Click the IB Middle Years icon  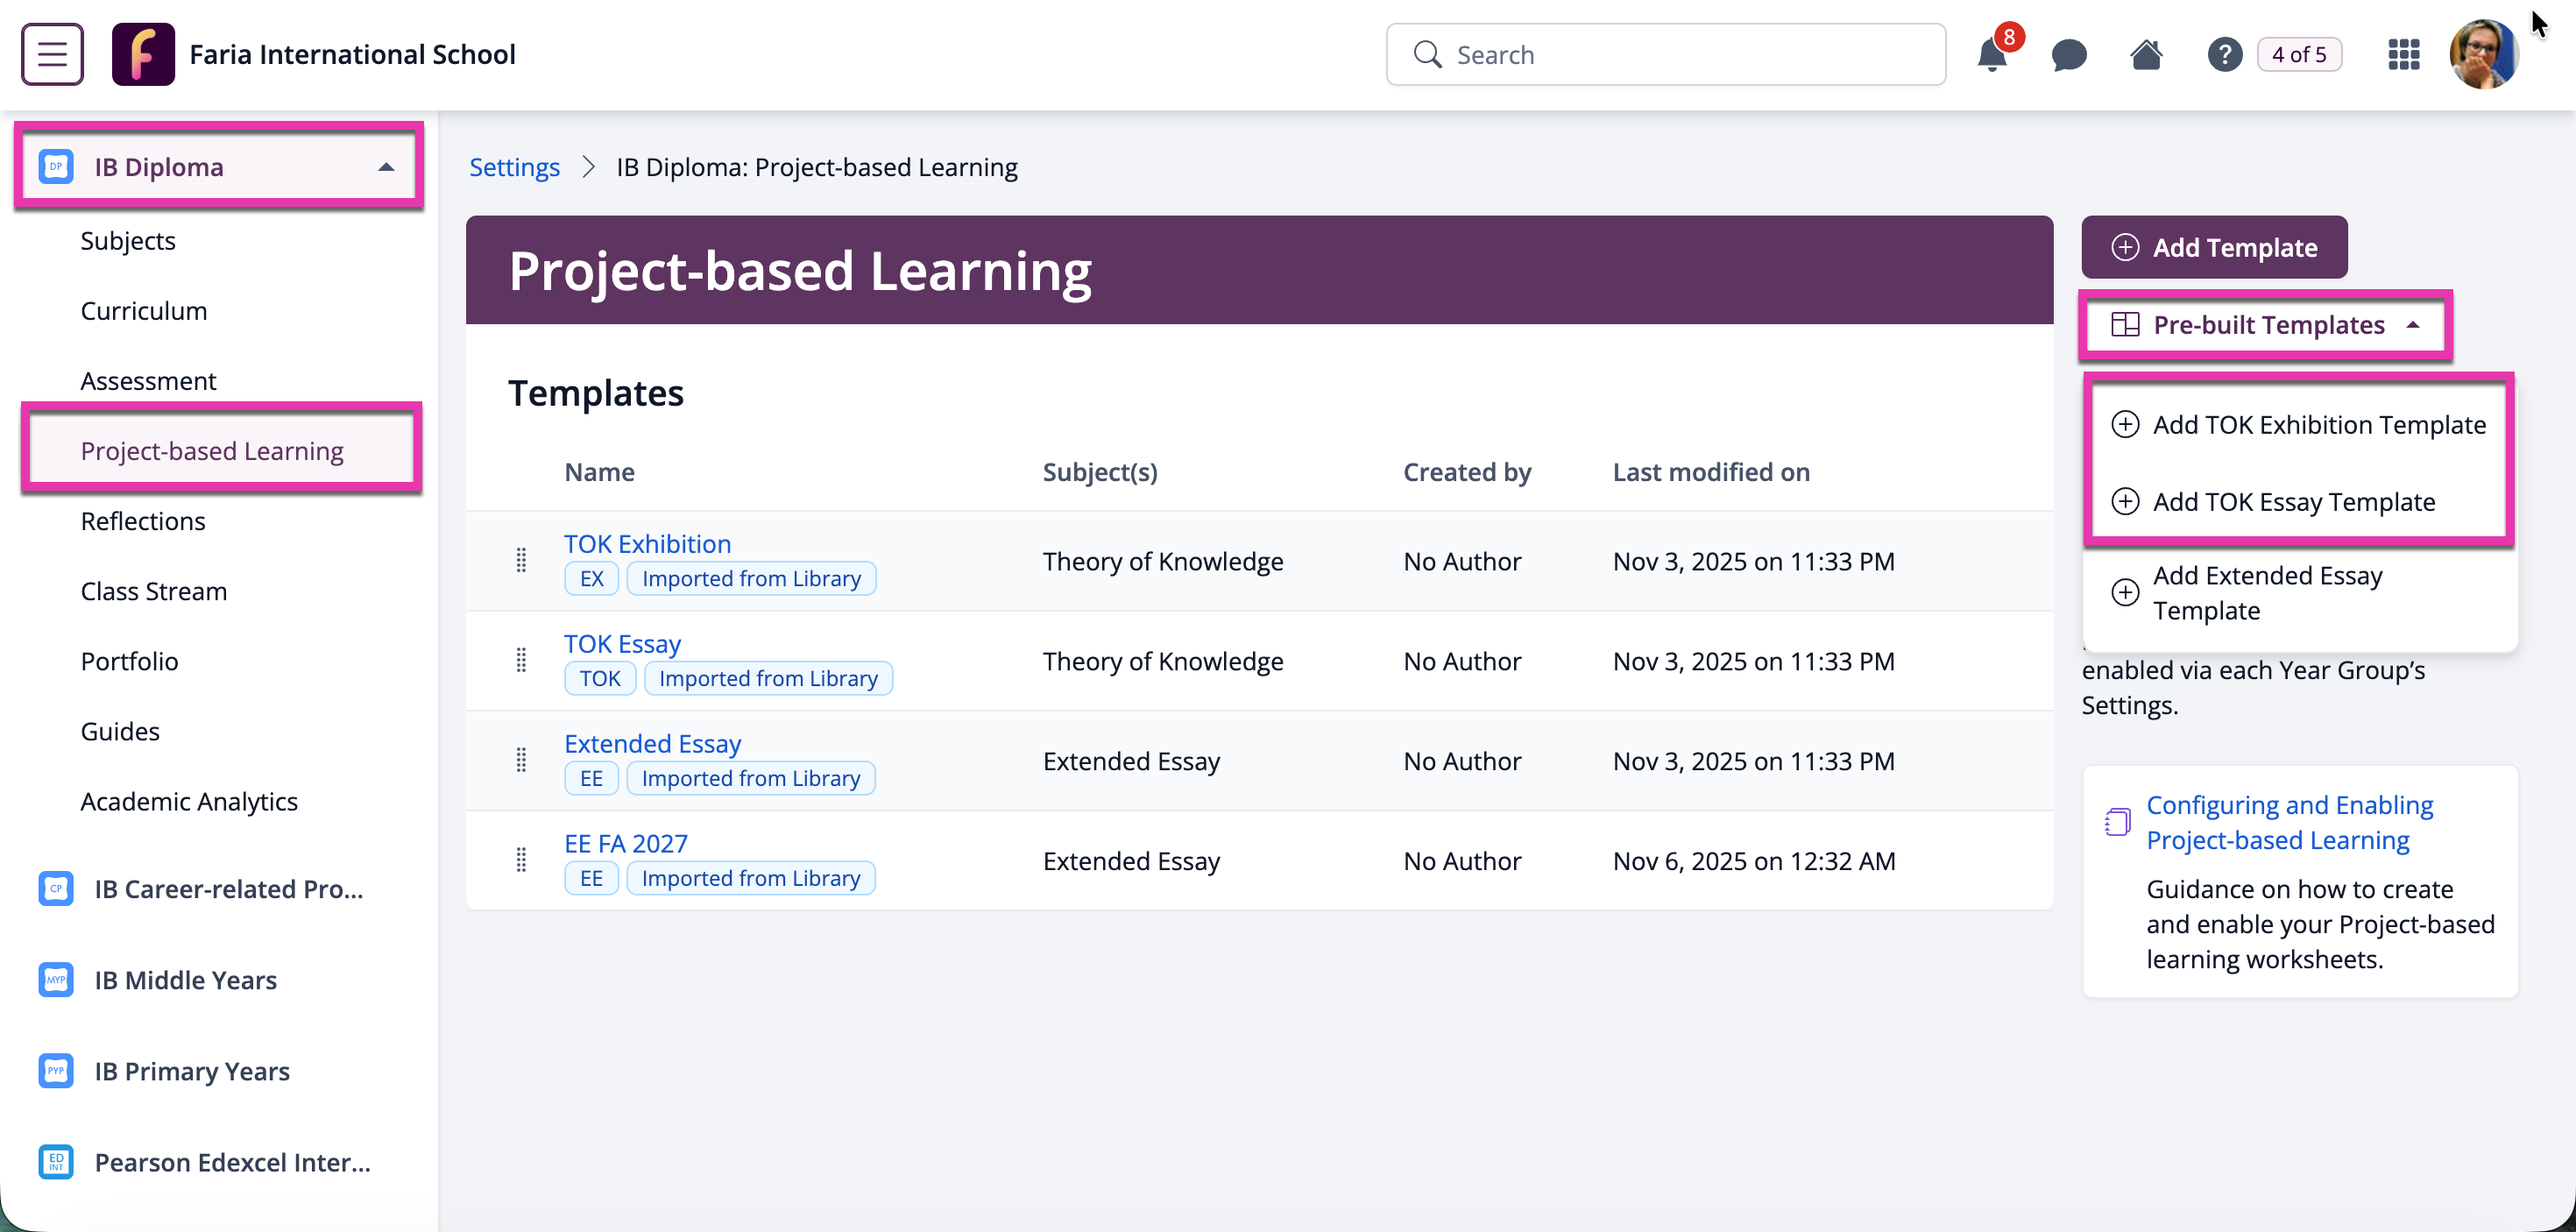coord(56,979)
